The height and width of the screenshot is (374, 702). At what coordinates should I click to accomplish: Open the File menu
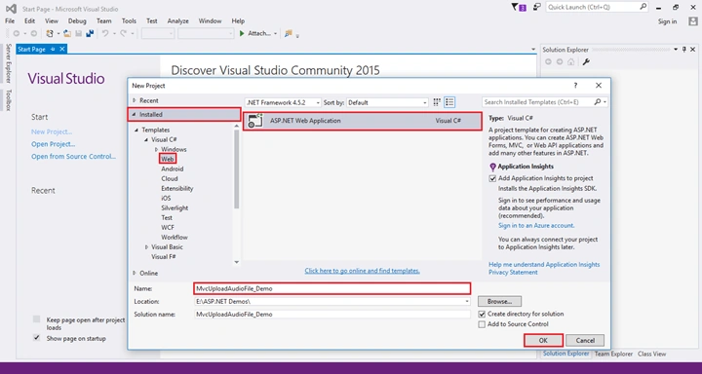tap(10, 21)
